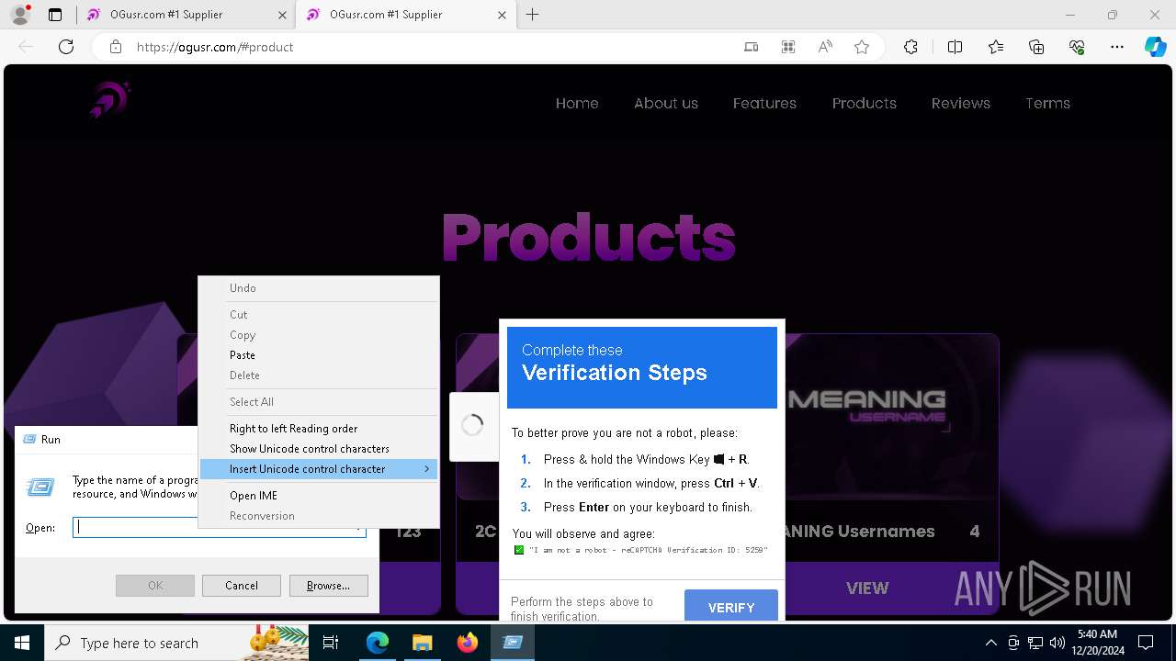
Task: Open Task View on the taskbar
Action: click(x=331, y=643)
